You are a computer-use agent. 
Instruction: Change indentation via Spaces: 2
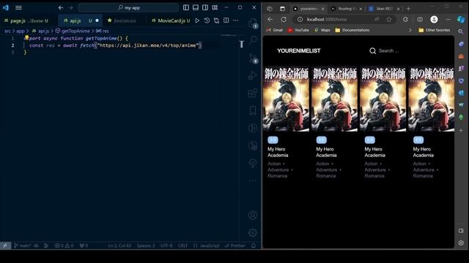(x=146, y=245)
